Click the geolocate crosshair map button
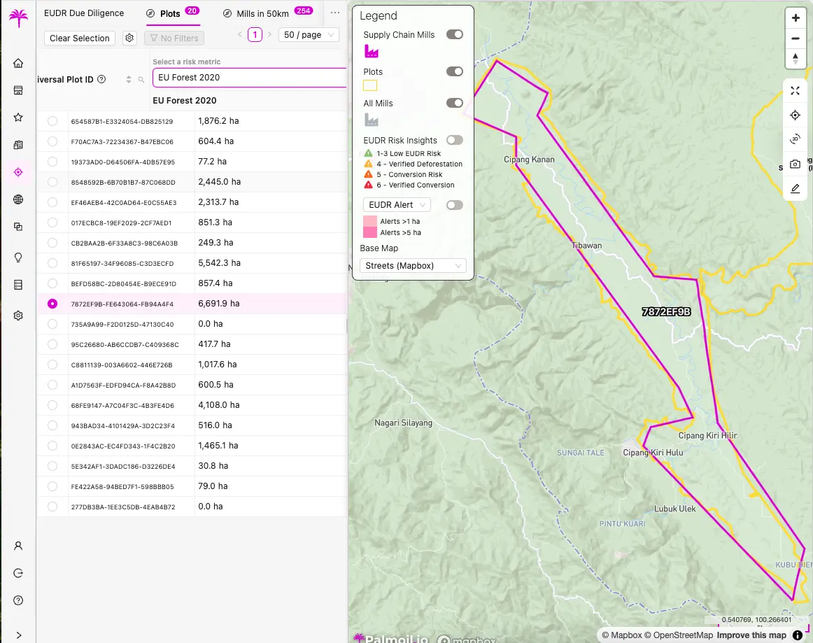 pos(796,115)
